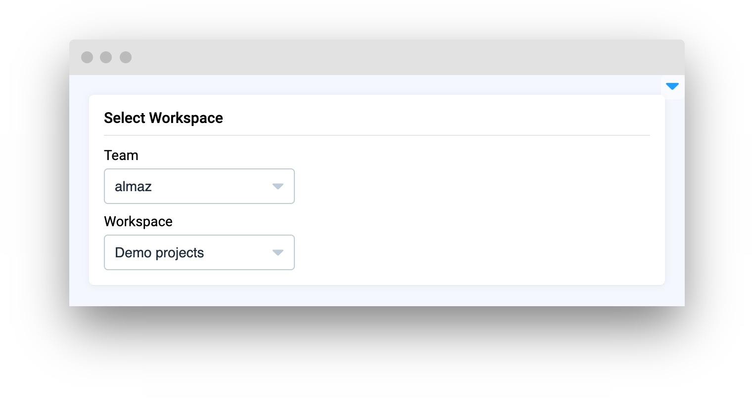The width and height of the screenshot is (754, 405).
Task: Expand the Team dropdown arrow
Action: point(278,186)
